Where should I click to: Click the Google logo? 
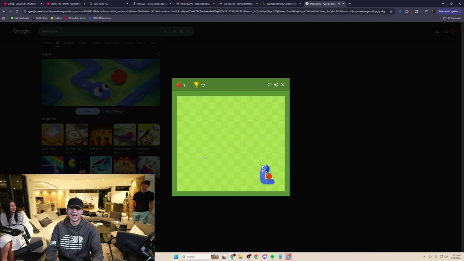click(22, 31)
